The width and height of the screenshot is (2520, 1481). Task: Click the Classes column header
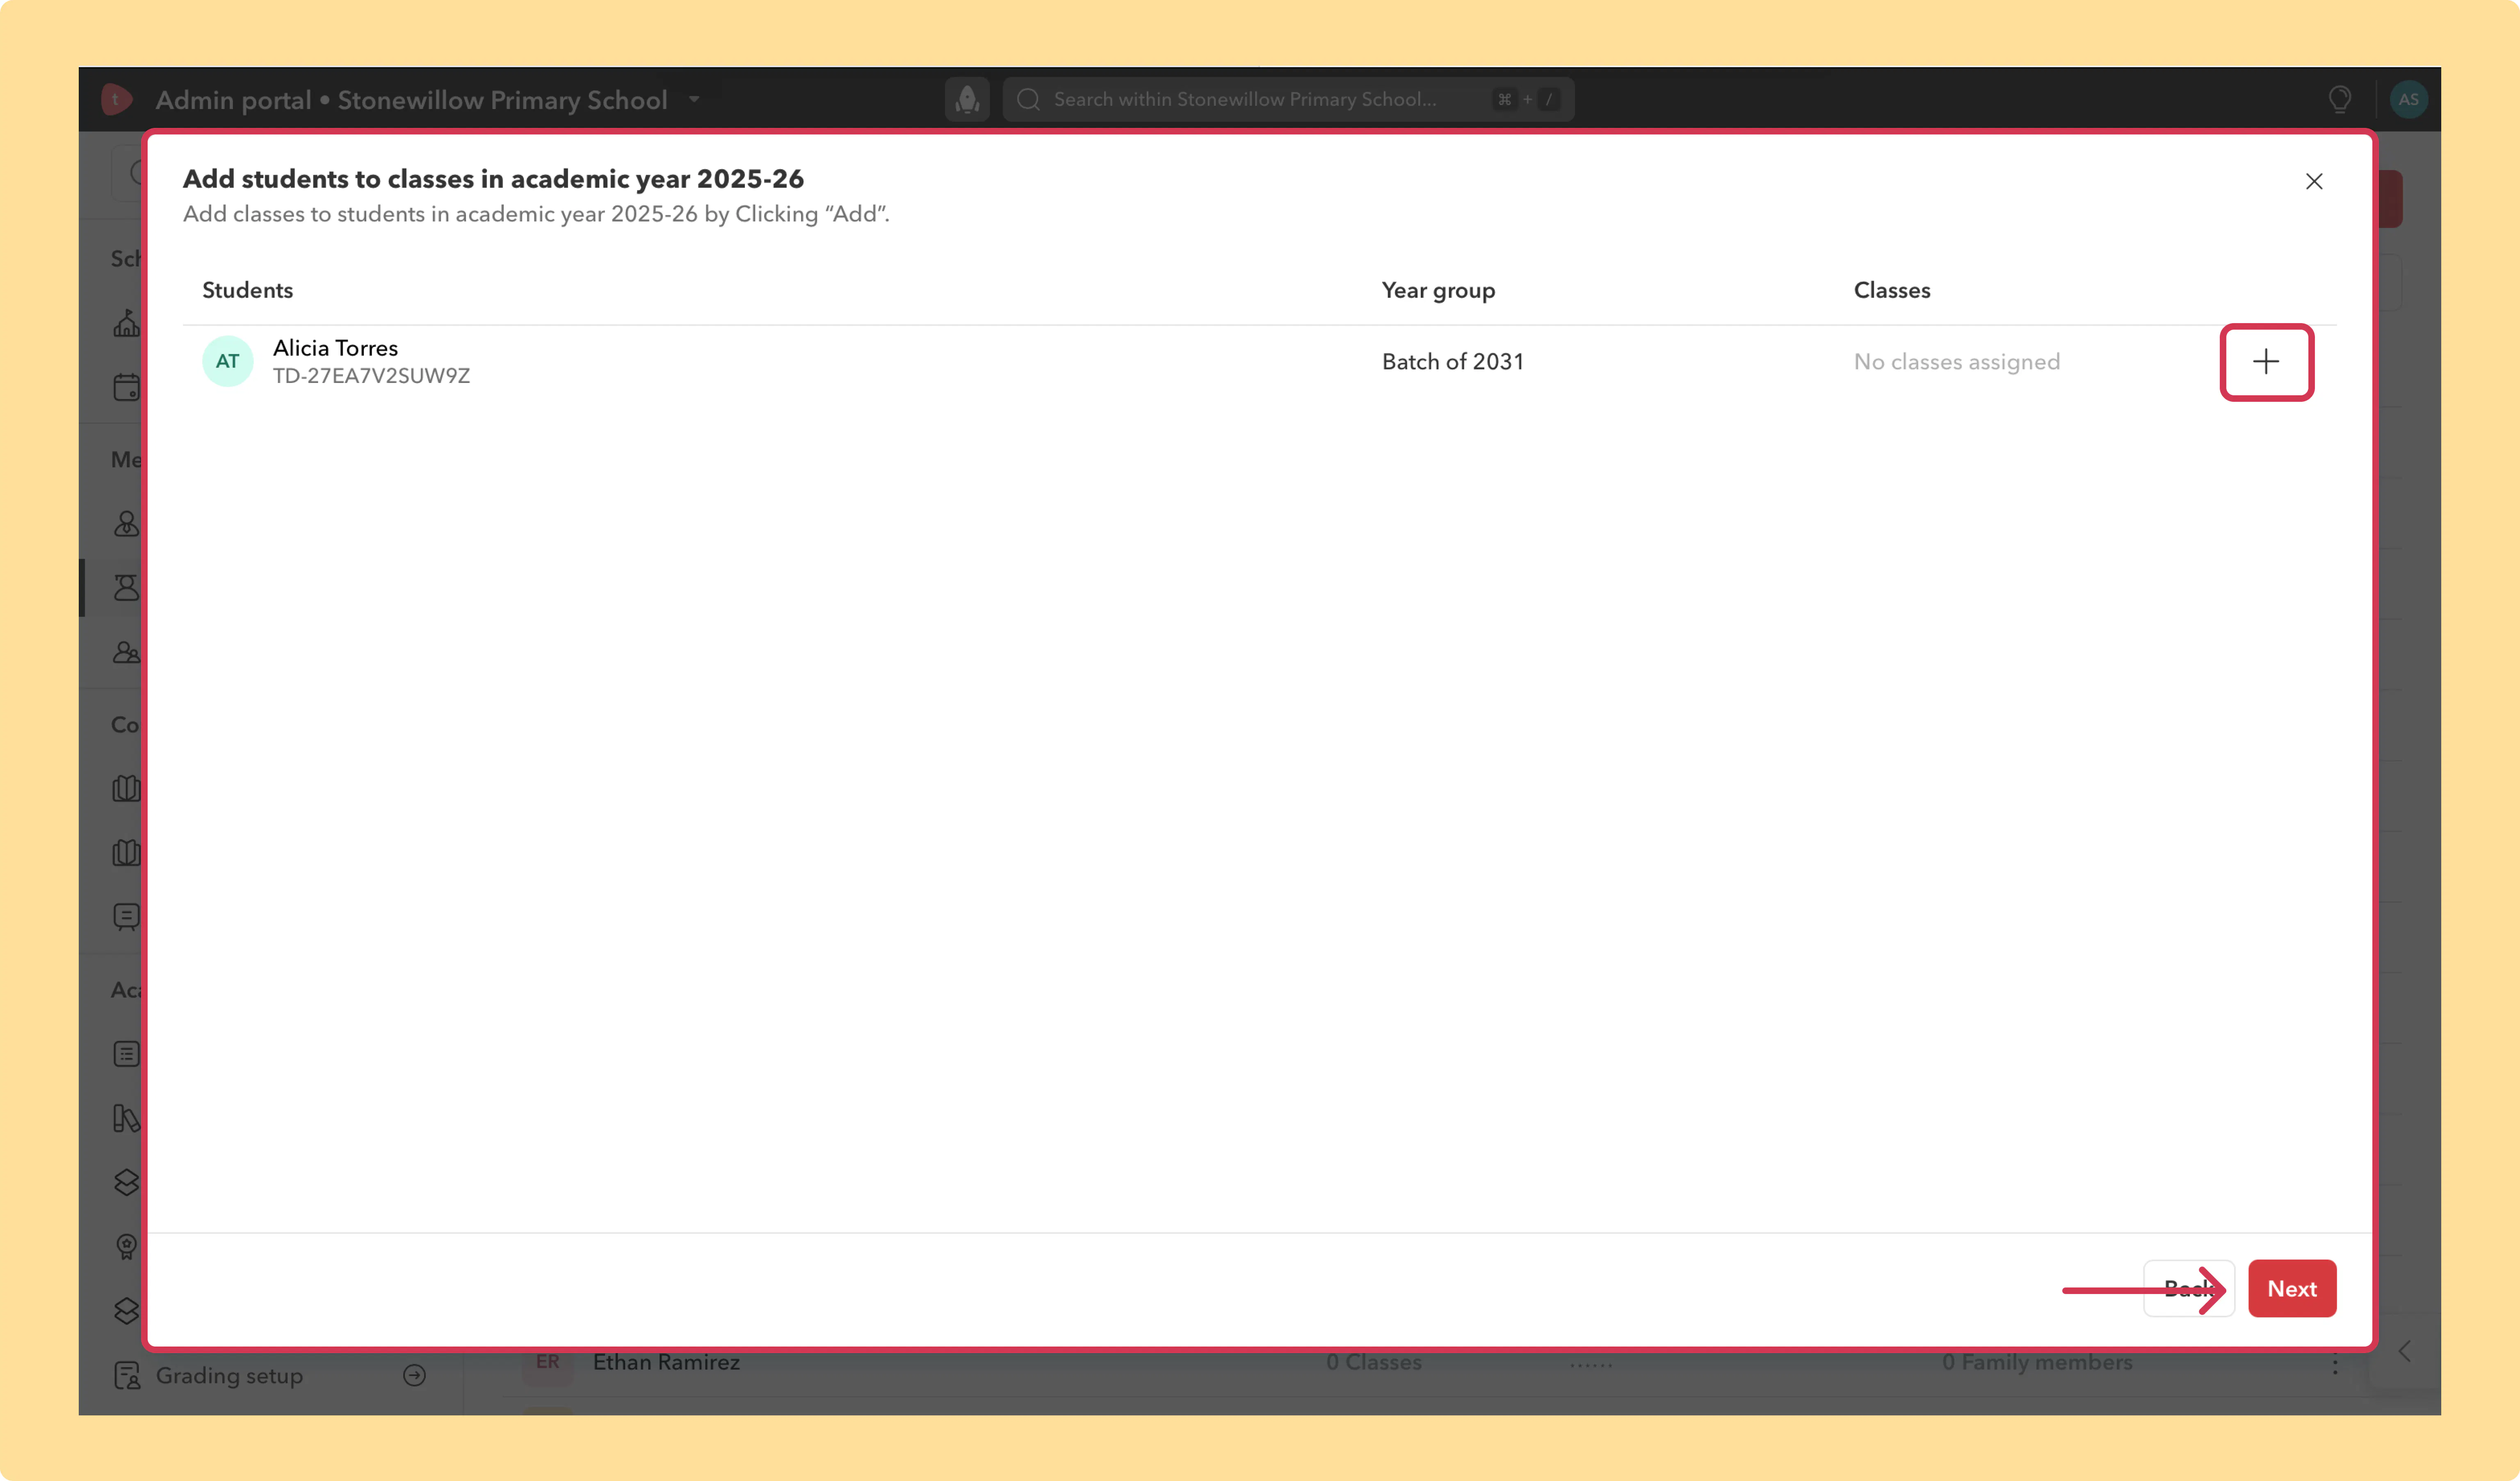[x=1892, y=290]
